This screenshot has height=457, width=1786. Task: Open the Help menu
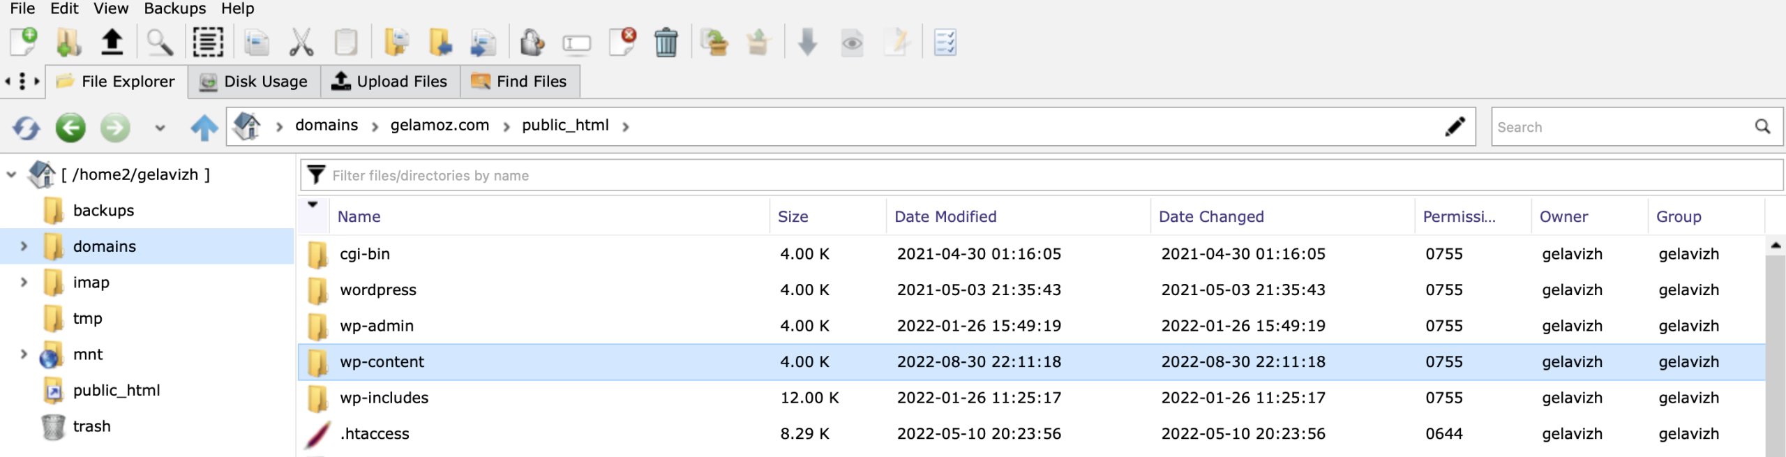point(237,8)
